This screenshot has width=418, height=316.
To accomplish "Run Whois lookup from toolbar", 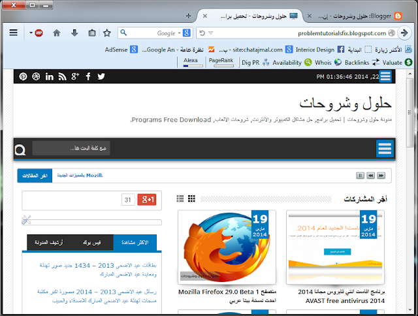I will coord(328,63).
